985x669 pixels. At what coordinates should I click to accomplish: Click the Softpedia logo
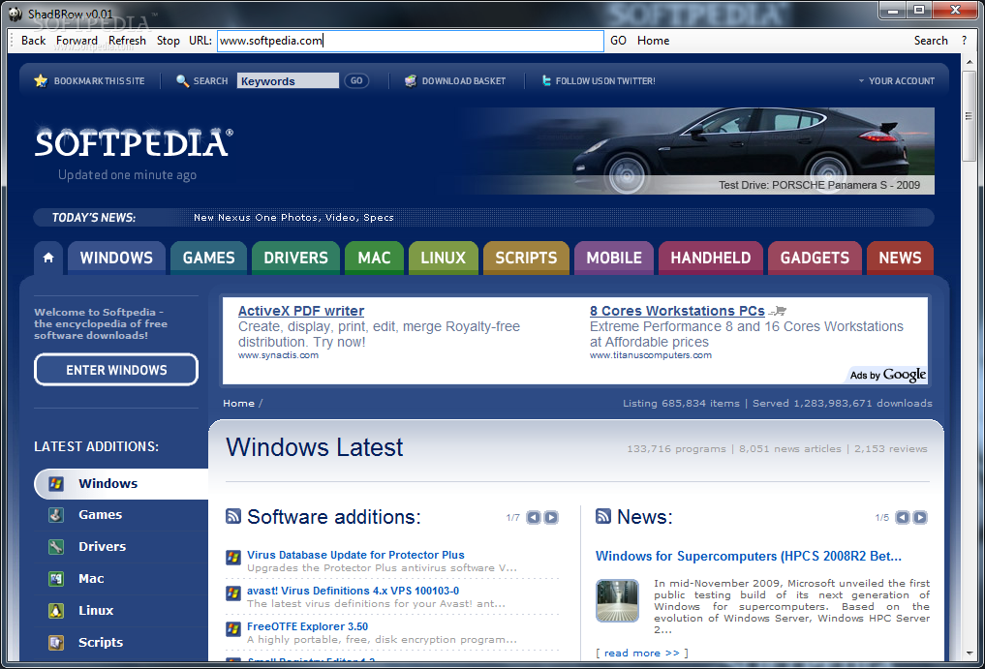coord(134,142)
